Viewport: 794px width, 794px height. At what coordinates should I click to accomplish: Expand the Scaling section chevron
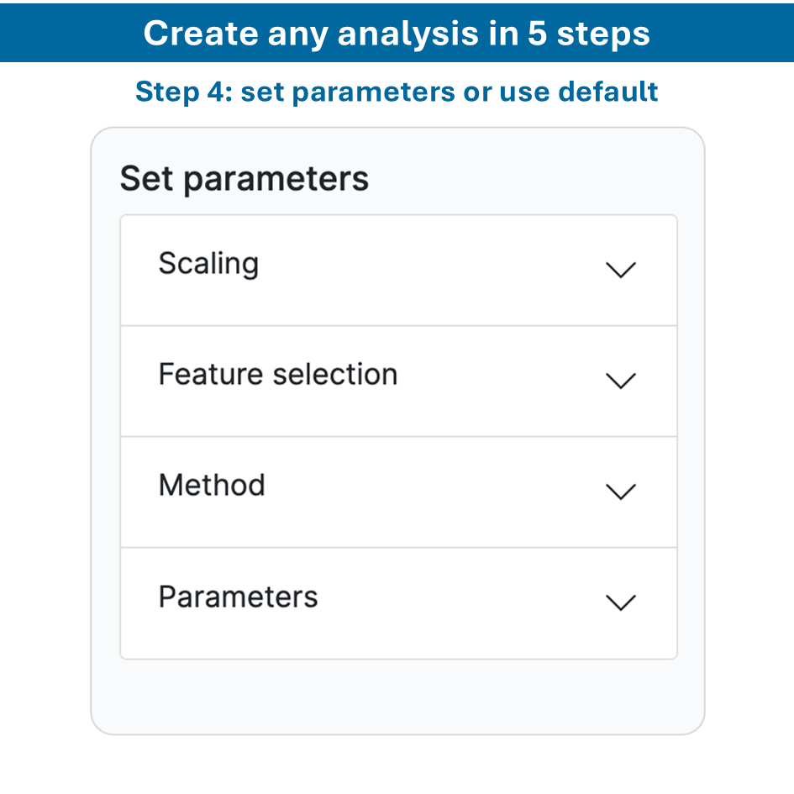click(621, 270)
